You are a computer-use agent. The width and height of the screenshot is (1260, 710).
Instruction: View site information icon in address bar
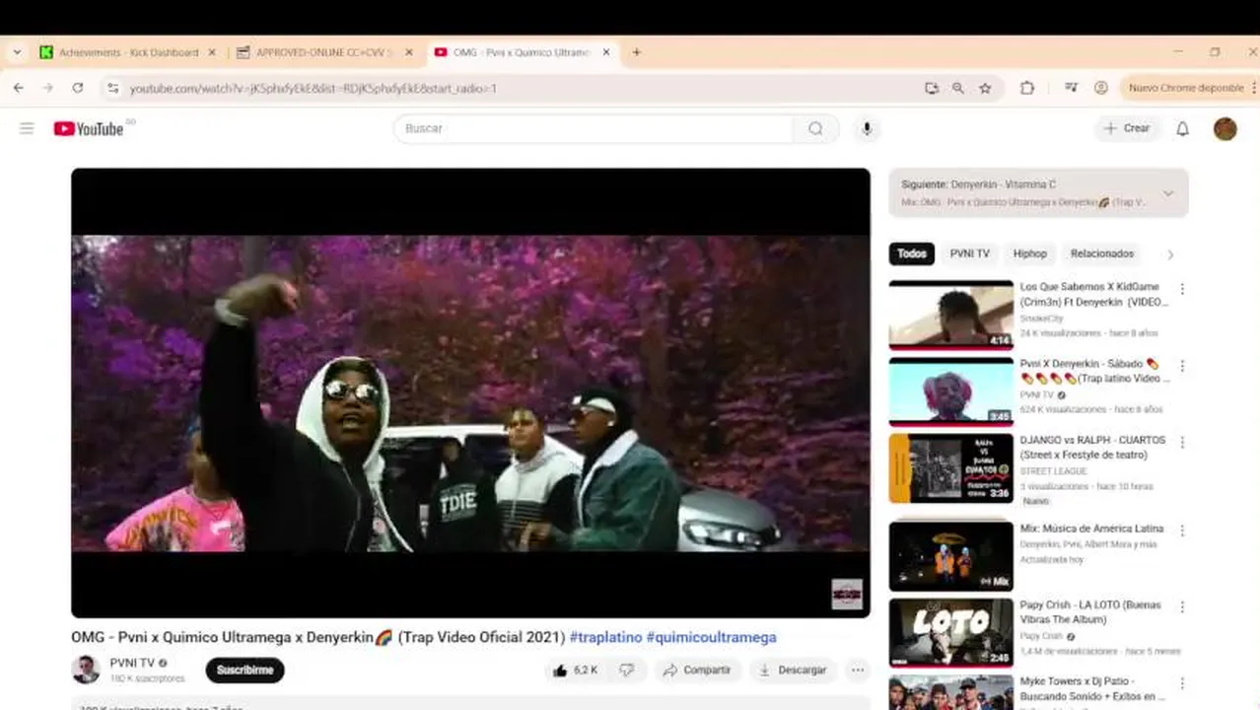click(112, 88)
